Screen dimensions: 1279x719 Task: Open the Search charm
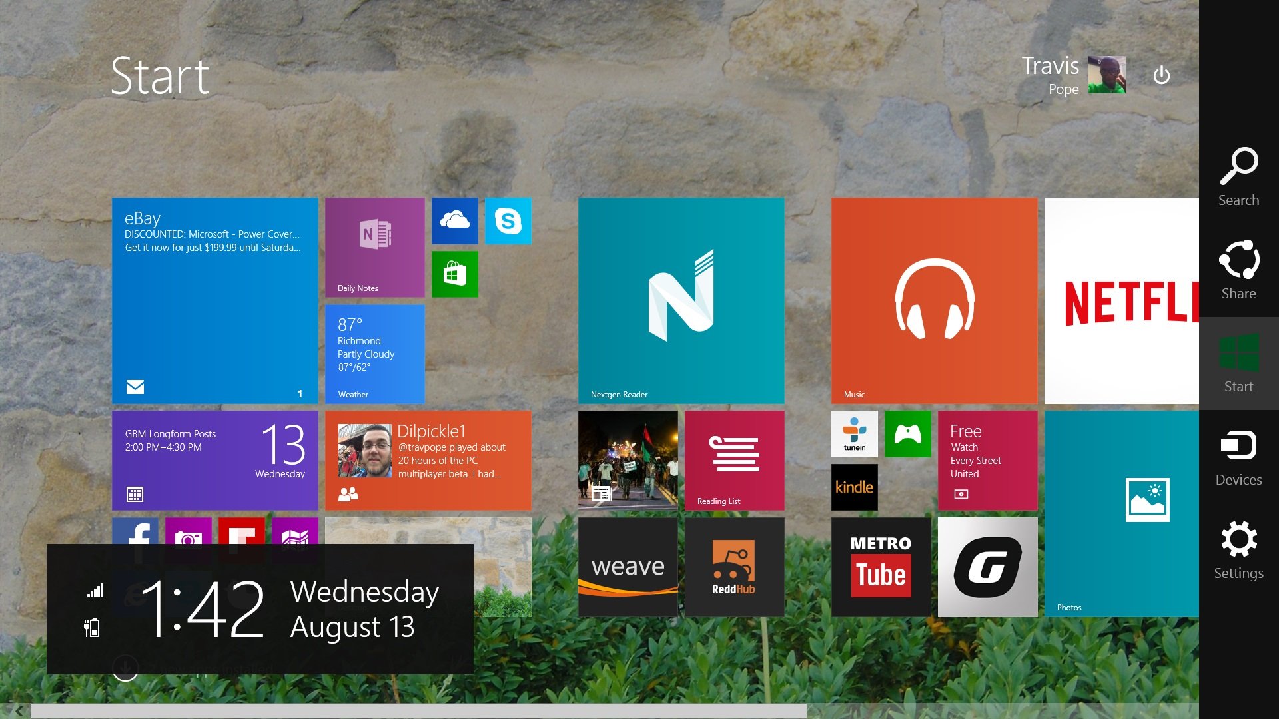click(1238, 177)
